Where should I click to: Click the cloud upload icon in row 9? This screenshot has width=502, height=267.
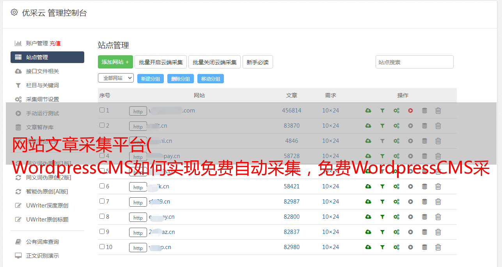pos(368,232)
